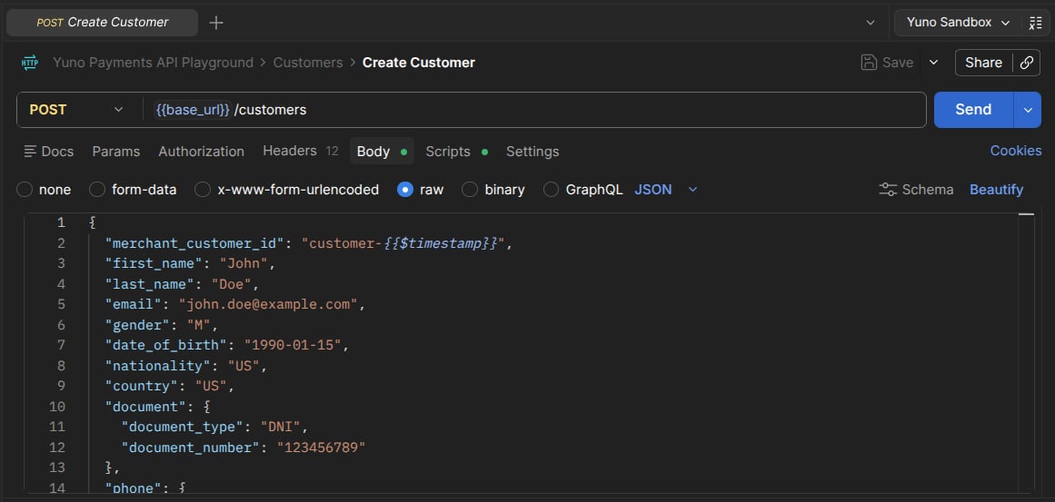The height and width of the screenshot is (502, 1055).
Task: Click the Beautify link
Action: click(x=996, y=190)
